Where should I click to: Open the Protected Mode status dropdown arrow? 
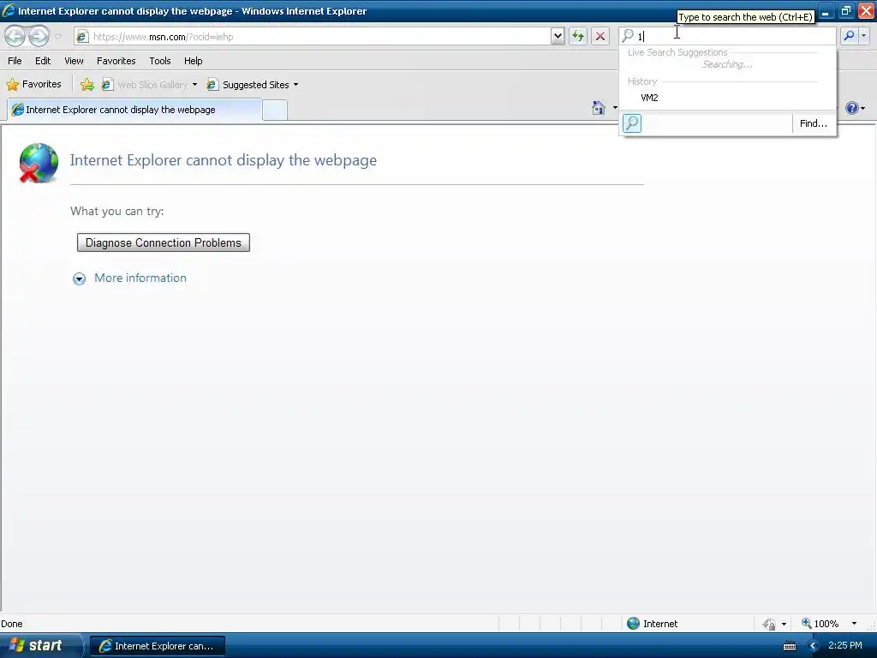[784, 624]
